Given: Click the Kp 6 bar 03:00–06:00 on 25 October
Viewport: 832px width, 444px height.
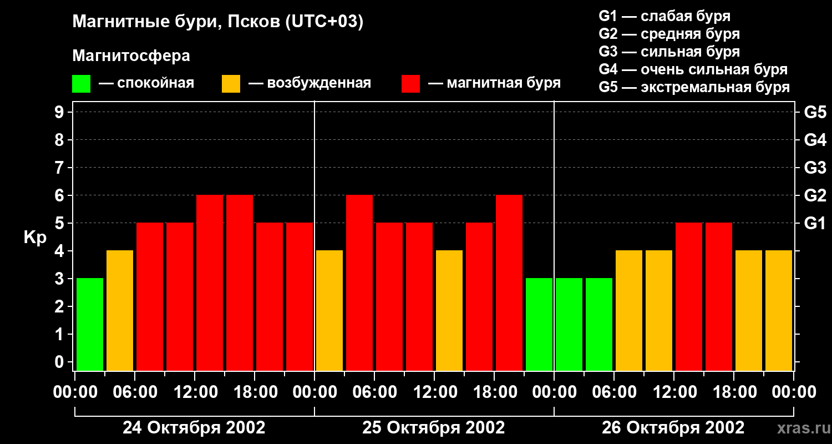Looking at the screenshot, I should (x=359, y=282).
